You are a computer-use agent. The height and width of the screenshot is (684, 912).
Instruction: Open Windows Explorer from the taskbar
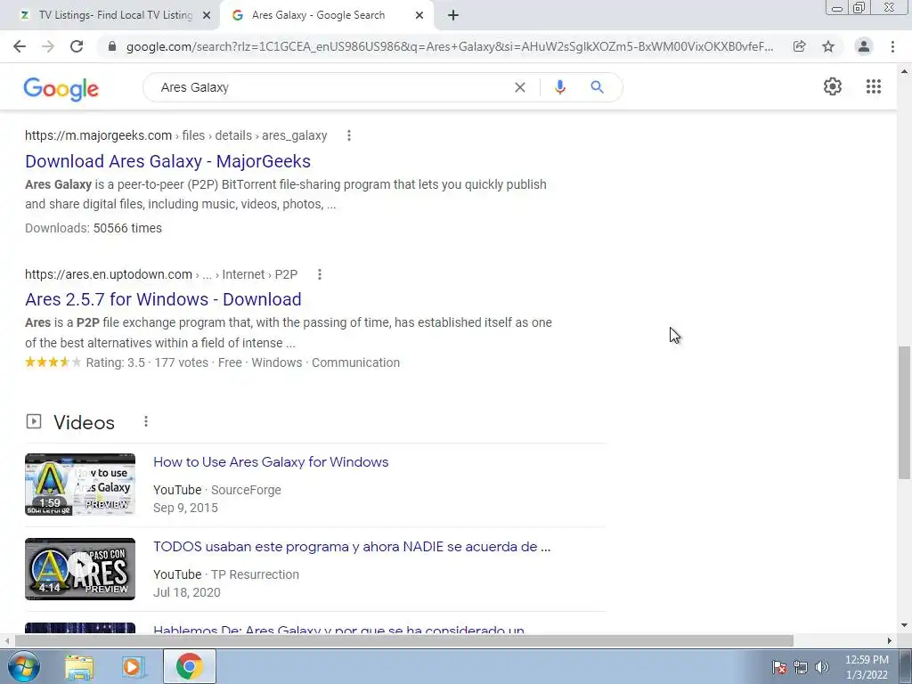coord(79,667)
